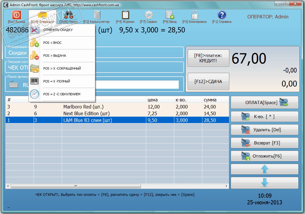
Task: Click the ОПЛАТА [Space] button
Action: [x=265, y=102]
